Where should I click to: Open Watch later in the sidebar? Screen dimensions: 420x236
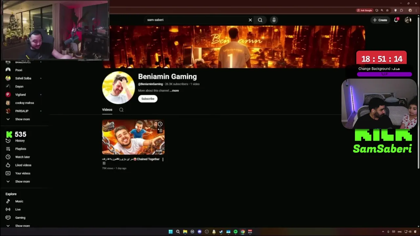tap(23, 157)
